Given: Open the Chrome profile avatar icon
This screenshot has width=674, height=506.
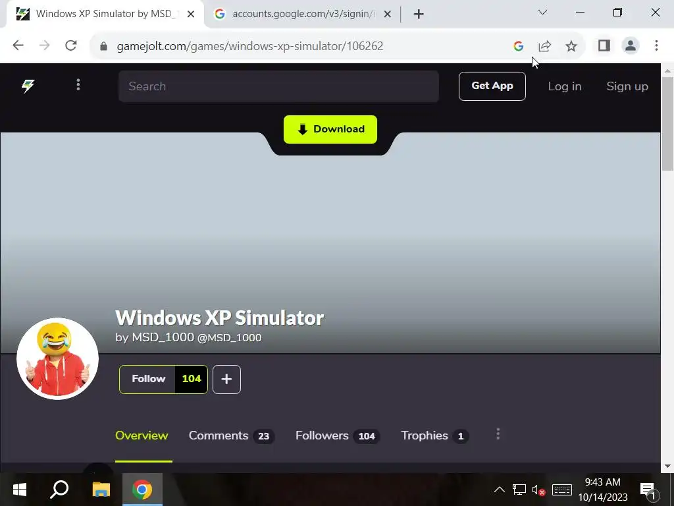Looking at the screenshot, I should (631, 45).
